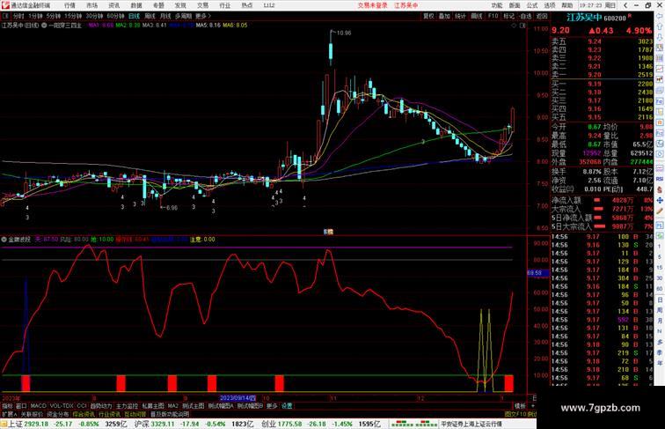Click the 10.96 high price label
This screenshot has height=429, width=665.
coord(344,33)
